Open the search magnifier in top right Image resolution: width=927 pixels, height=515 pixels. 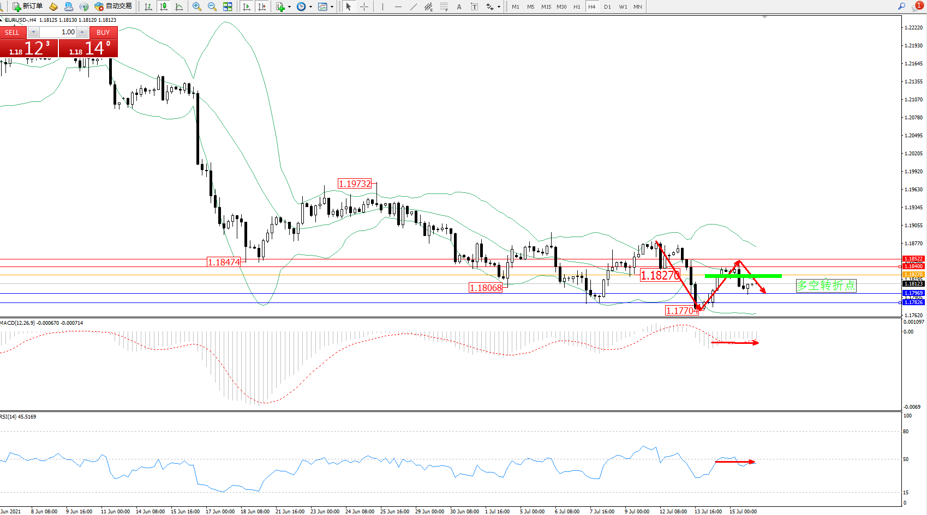coord(902,7)
